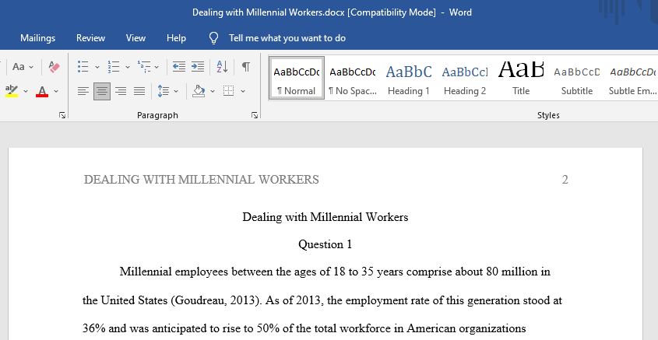Expand the Change Case dropdown arrow
The image size is (658, 340).
tap(31, 67)
